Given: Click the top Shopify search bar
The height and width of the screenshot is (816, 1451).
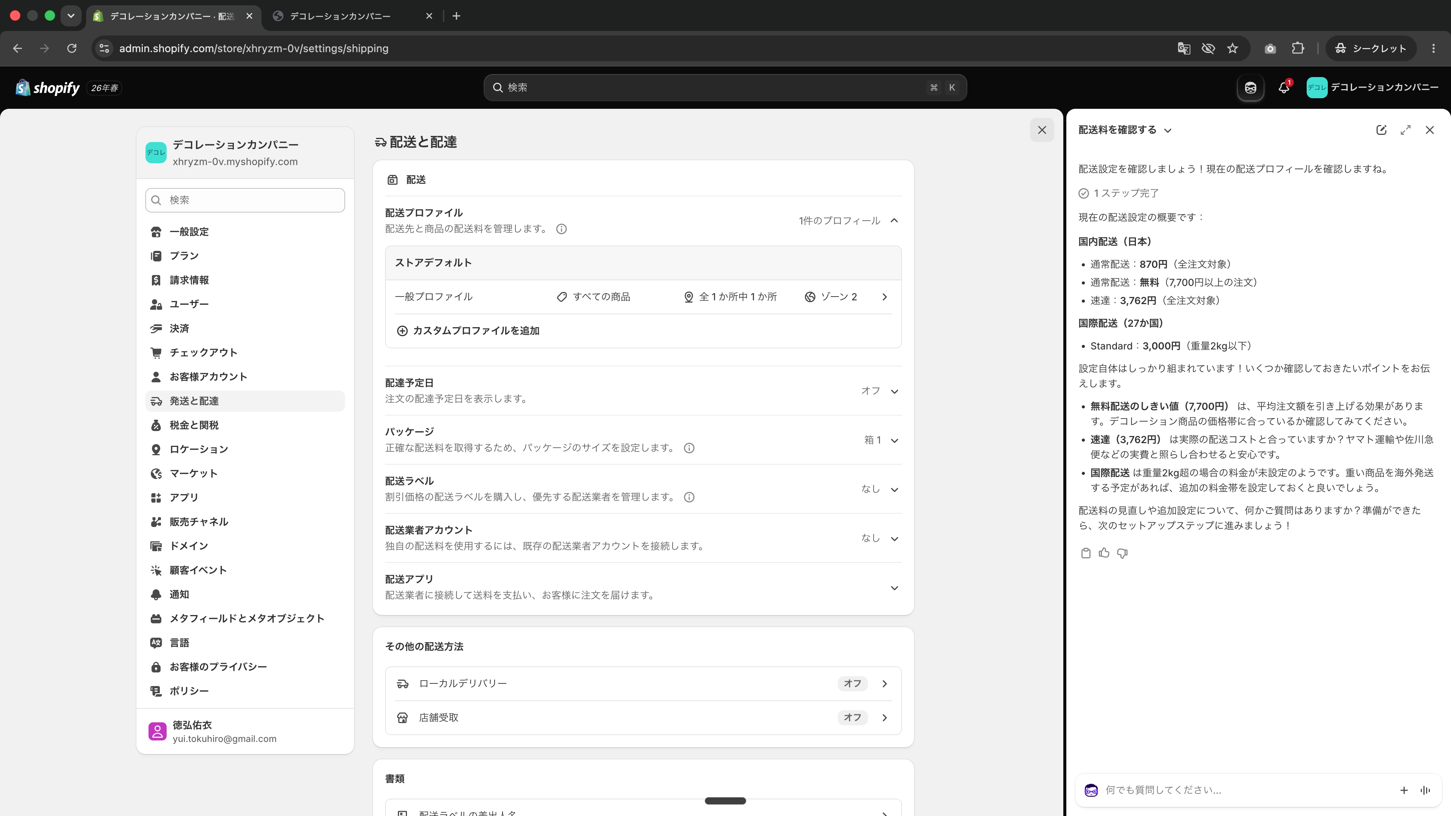Looking at the screenshot, I should pyautogui.click(x=725, y=88).
